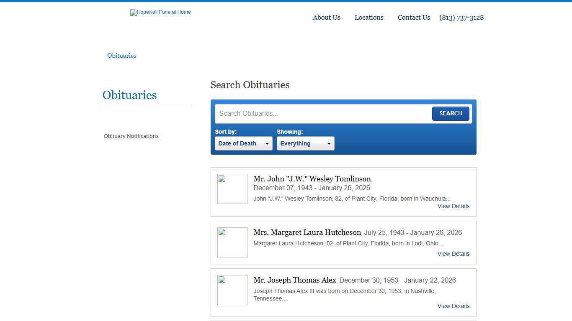The height and width of the screenshot is (321, 572).
Task: Click the Obituaries breadcrumb link
Action: 121,56
